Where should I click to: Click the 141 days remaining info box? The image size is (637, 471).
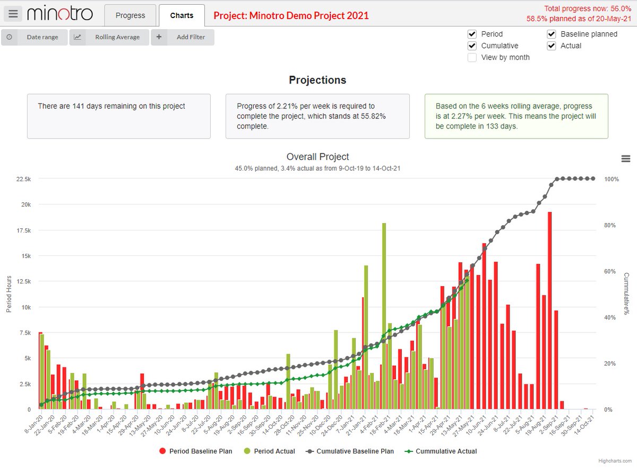119,116
